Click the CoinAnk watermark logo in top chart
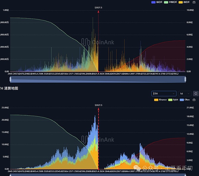 pos(98,42)
